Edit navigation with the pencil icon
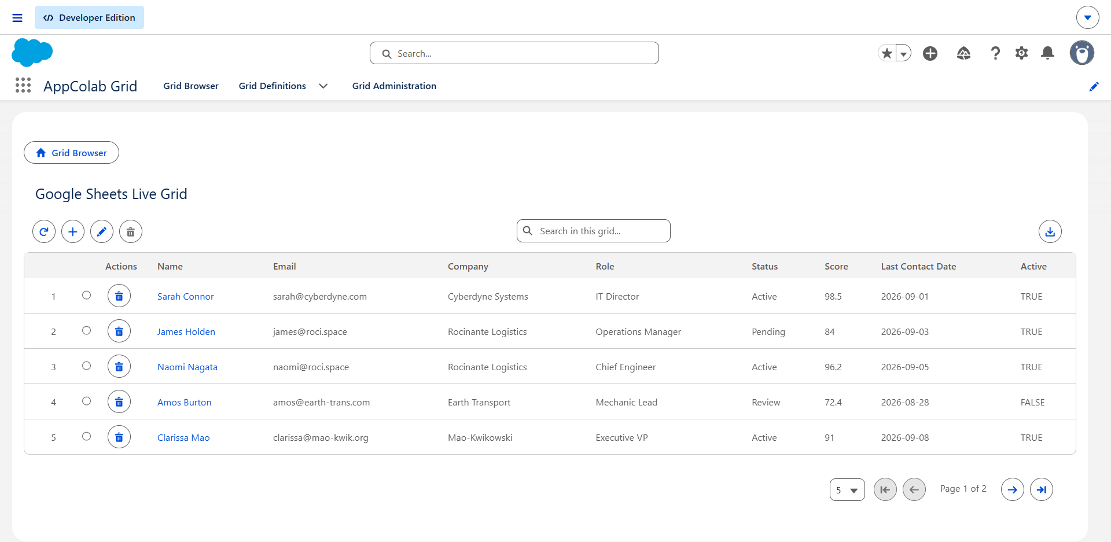 click(x=1094, y=86)
